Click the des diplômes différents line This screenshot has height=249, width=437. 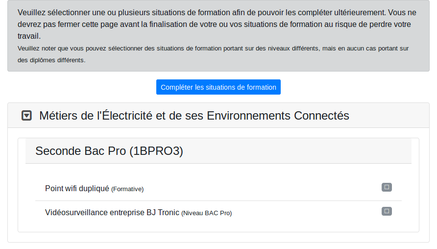(51, 60)
